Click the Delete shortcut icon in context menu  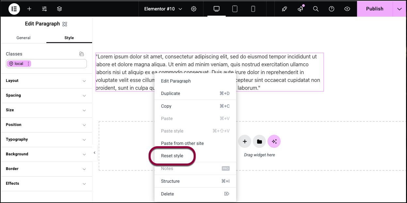227,194
